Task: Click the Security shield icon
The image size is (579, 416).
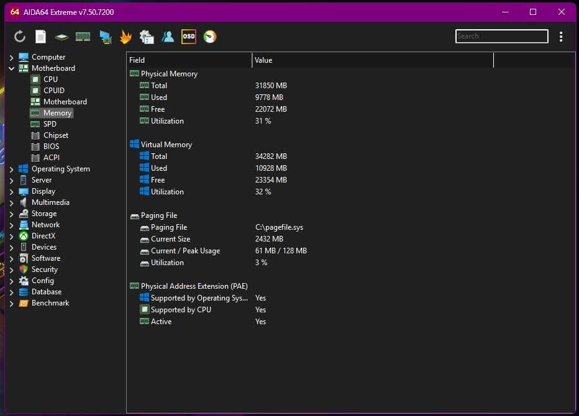Action: coord(23,269)
